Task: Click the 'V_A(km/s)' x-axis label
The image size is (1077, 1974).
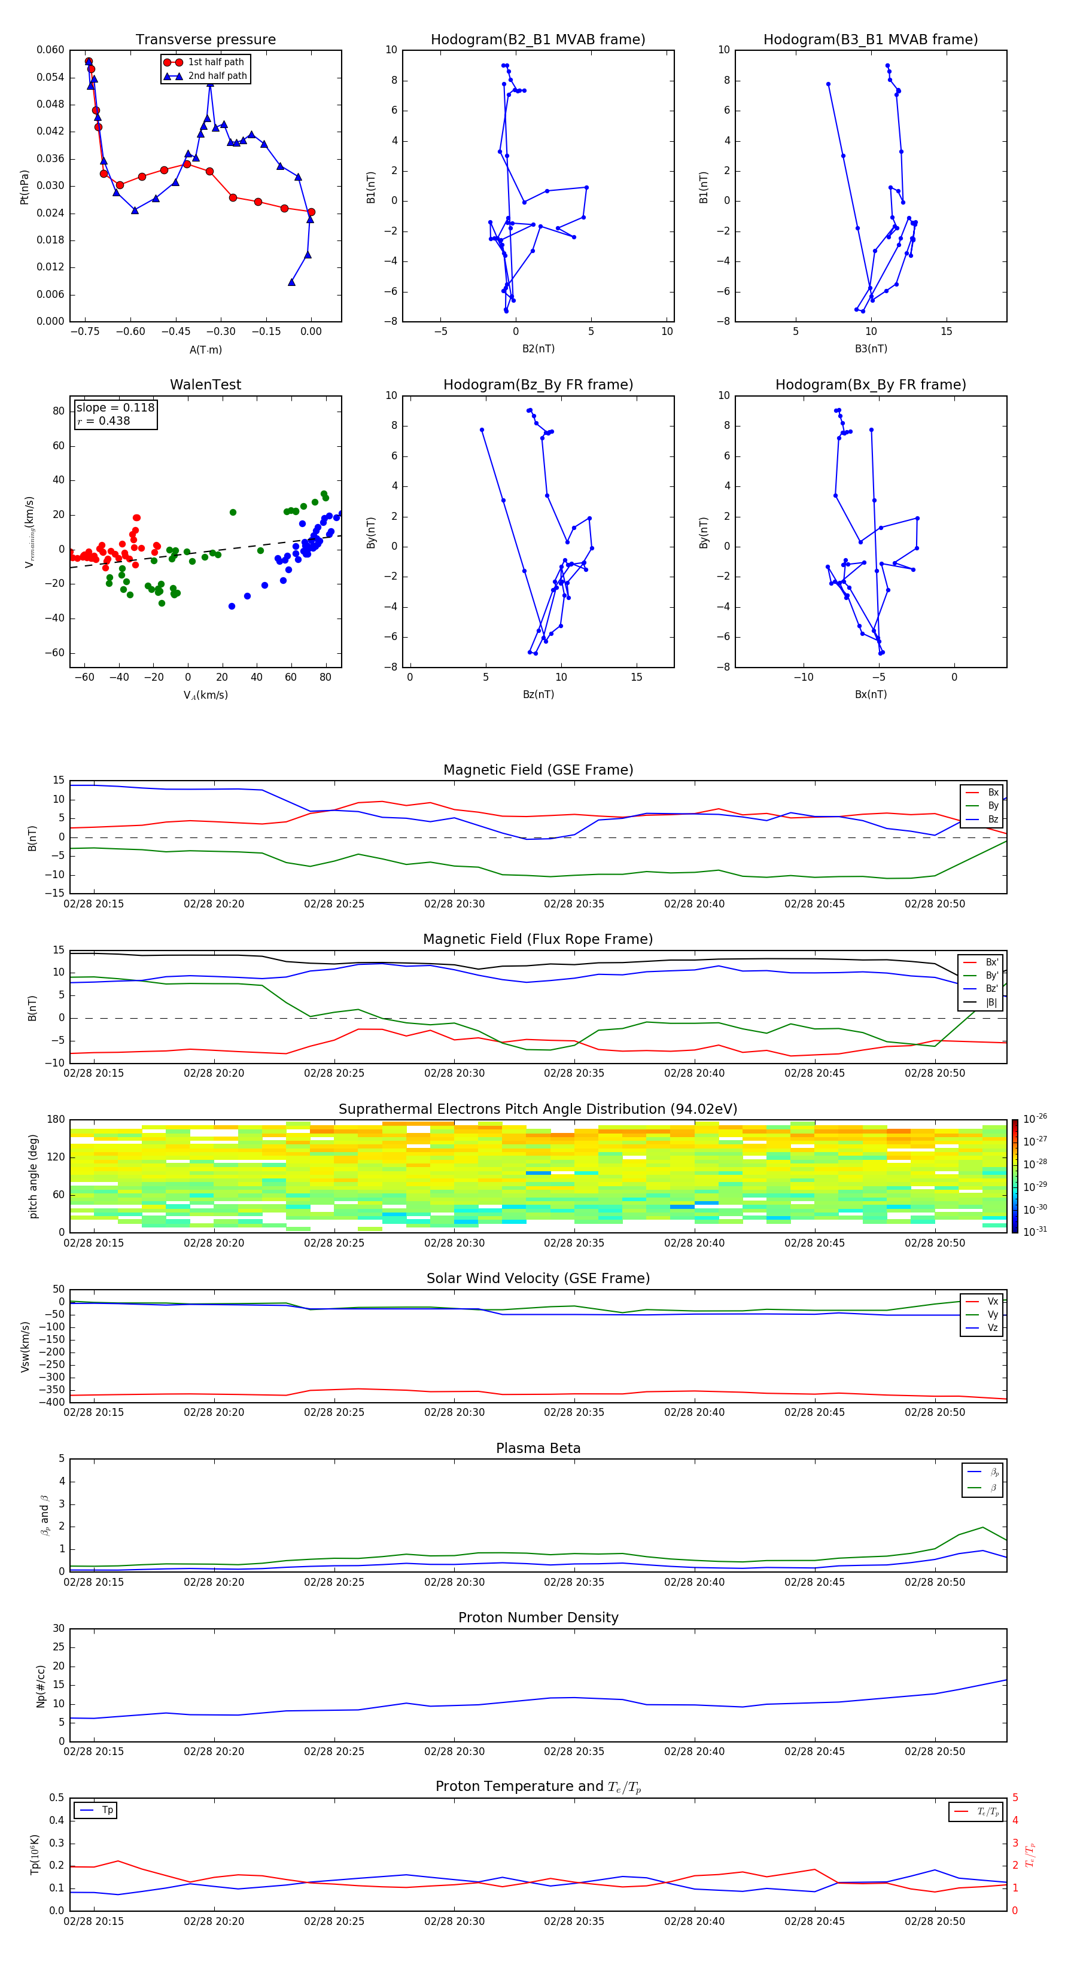Action: (x=205, y=695)
